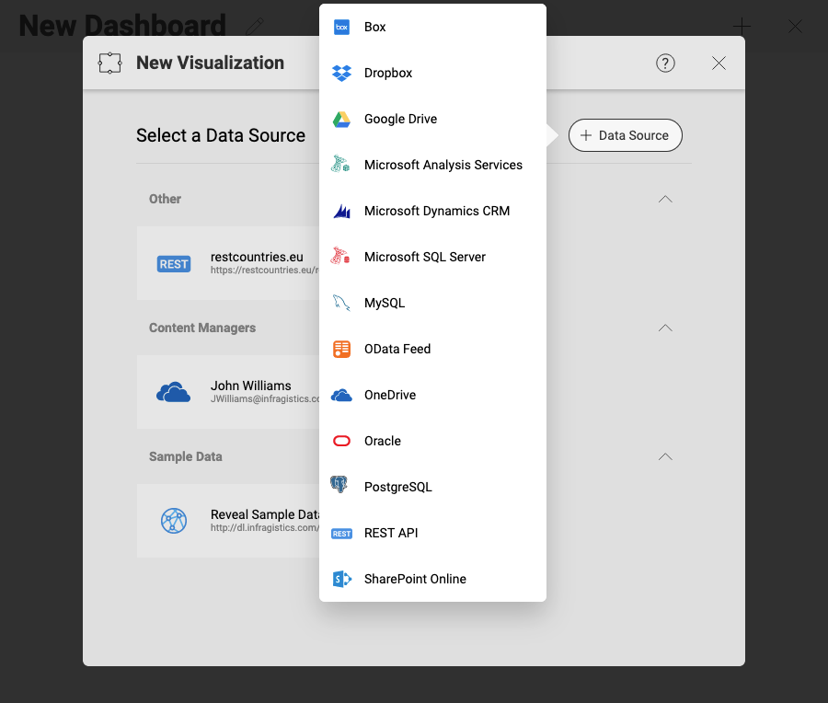Select PostgreSQL from the list
The height and width of the screenshot is (703, 828).
(397, 487)
